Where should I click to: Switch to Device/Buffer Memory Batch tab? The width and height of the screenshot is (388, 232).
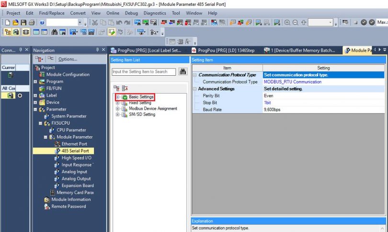pyautogui.click(x=300, y=50)
